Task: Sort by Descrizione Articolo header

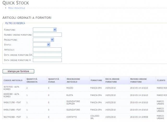Action: click(73, 80)
